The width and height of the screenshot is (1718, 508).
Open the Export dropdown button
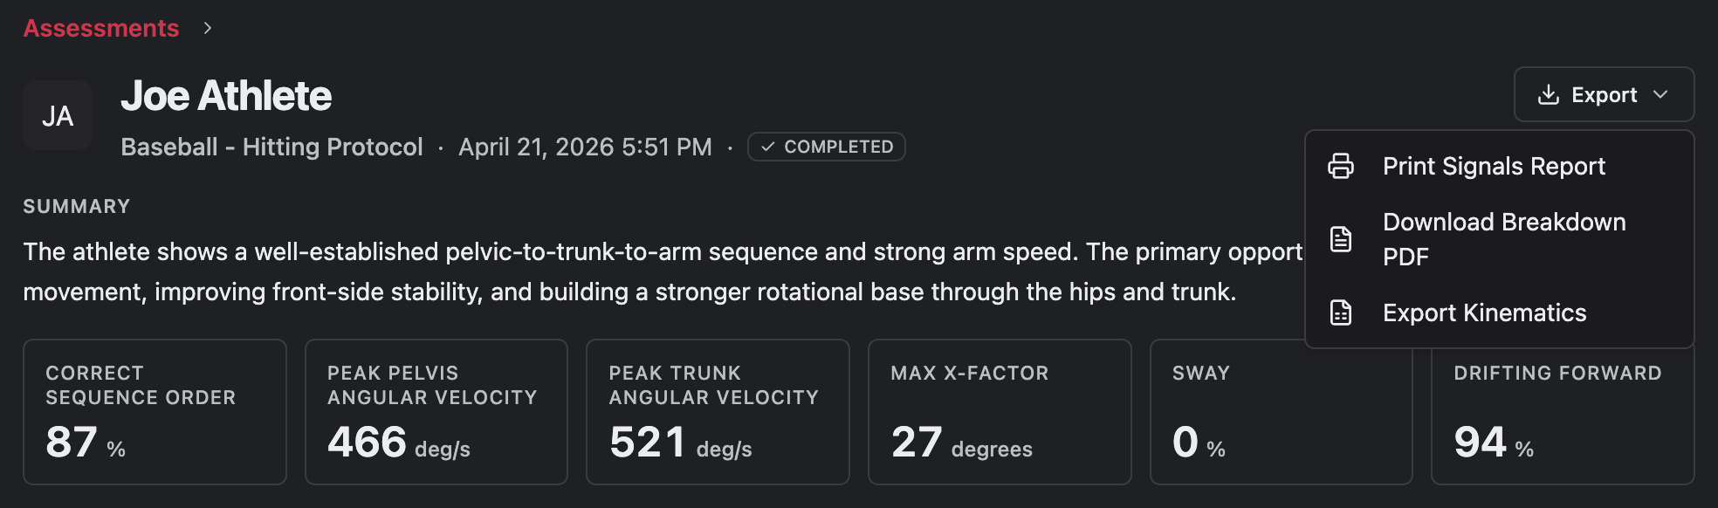click(1605, 94)
